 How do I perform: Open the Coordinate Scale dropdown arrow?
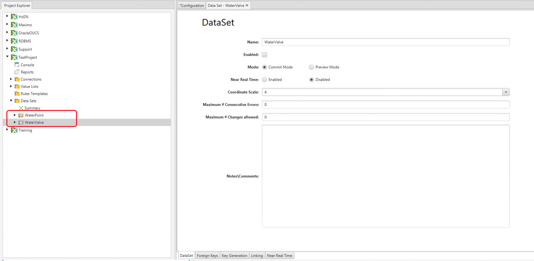click(x=506, y=92)
